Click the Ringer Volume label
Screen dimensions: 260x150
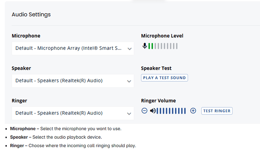click(x=158, y=101)
